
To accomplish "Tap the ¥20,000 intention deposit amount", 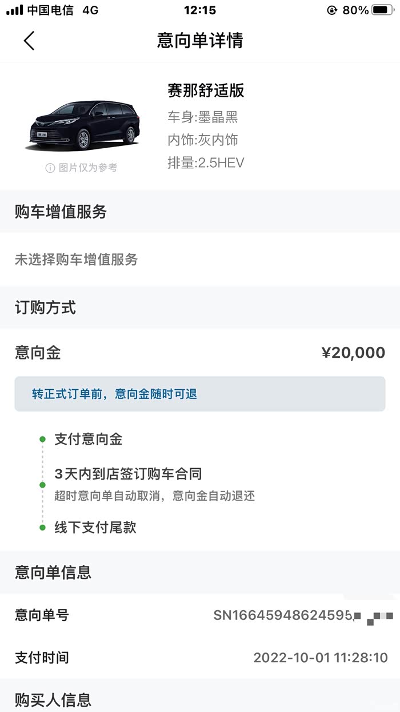I will click(353, 353).
